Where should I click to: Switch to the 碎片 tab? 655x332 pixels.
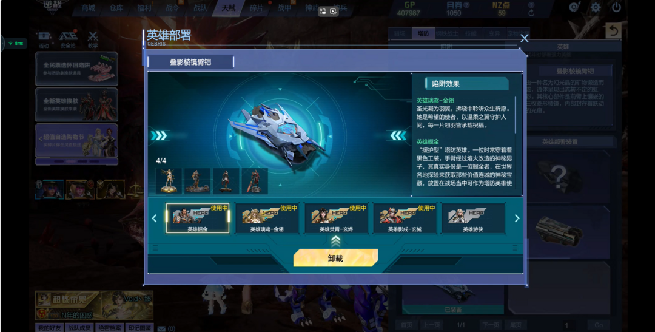[257, 7]
